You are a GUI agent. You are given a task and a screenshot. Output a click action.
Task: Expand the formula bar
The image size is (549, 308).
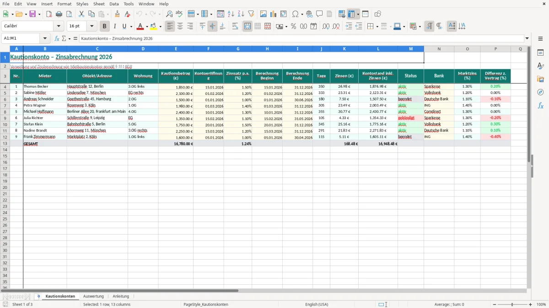527,38
